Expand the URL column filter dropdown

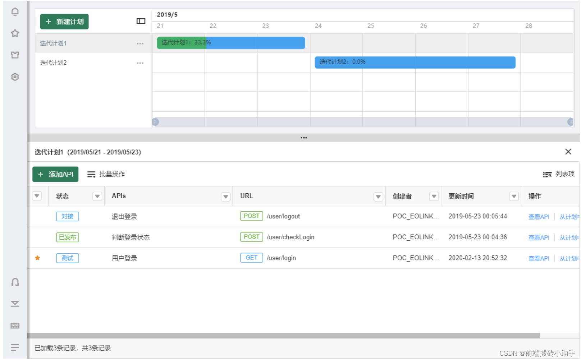(378, 197)
